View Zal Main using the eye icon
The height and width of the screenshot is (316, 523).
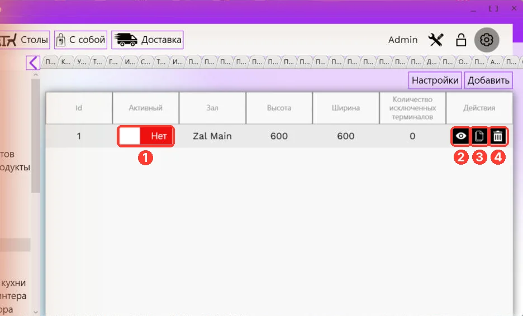pos(461,136)
